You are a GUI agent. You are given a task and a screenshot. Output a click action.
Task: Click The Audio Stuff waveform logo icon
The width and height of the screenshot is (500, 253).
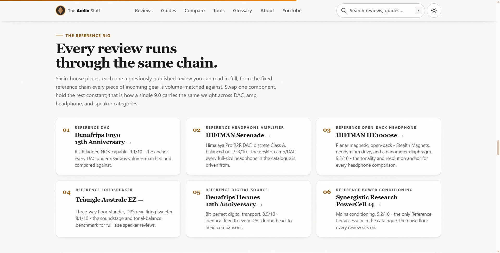pyautogui.click(x=60, y=10)
